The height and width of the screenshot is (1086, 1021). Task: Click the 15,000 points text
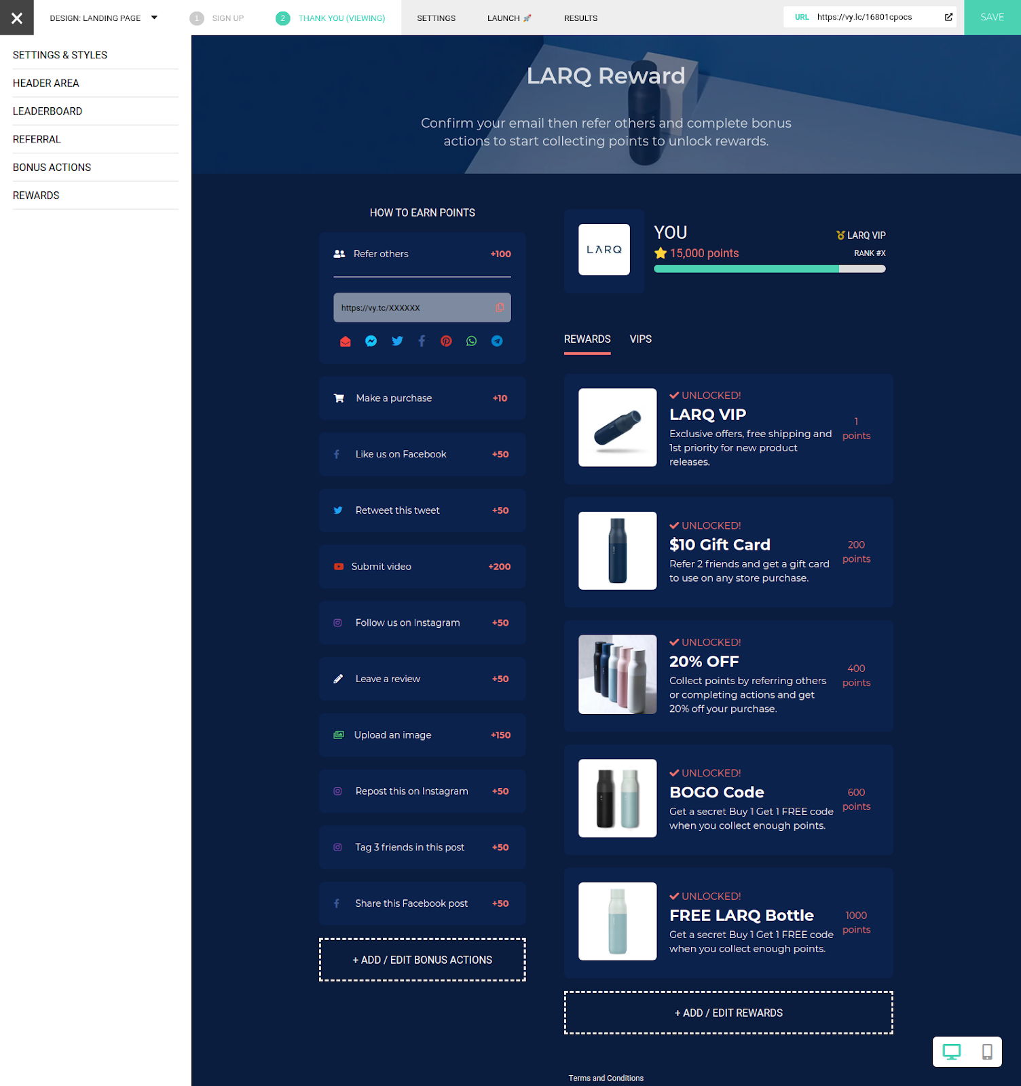704,253
